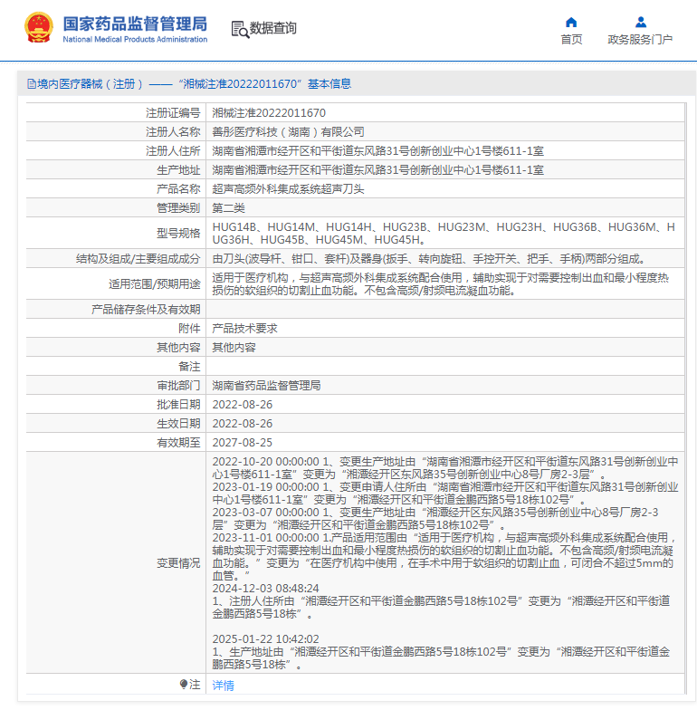The image size is (697, 710).
Task: Click the 审批部门 value 湖南省药品监督管理局
Action: click(x=266, y=385)
